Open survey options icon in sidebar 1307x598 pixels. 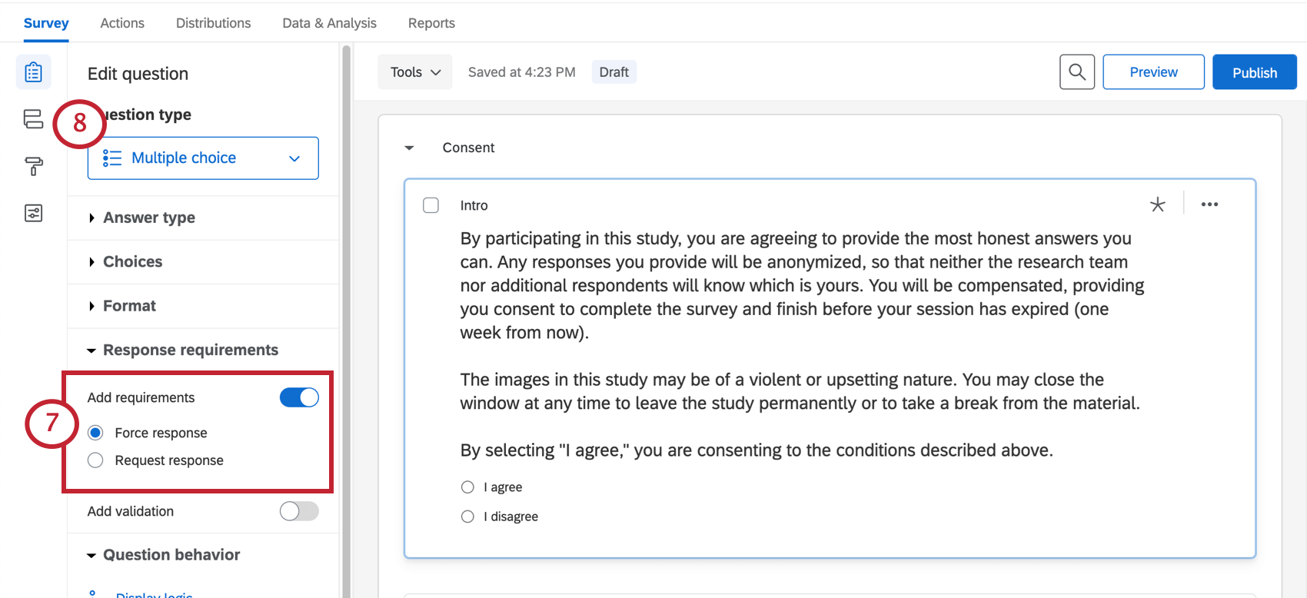(33, 213)
